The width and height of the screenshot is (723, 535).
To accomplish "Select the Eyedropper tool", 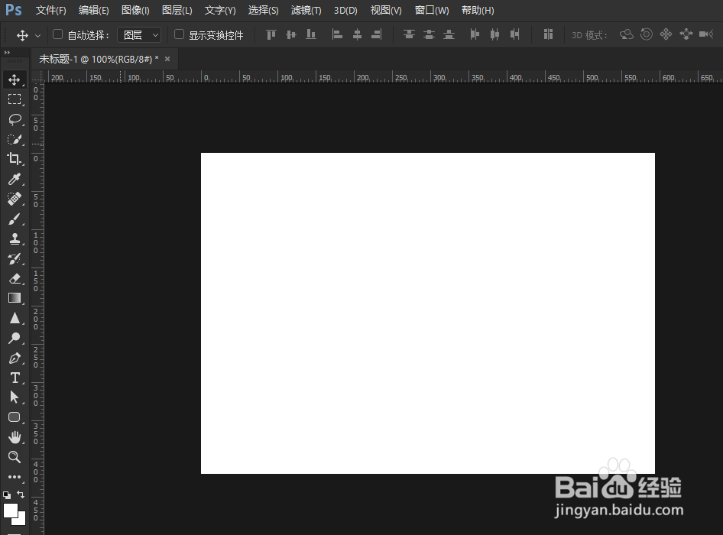I will [15, 179].
